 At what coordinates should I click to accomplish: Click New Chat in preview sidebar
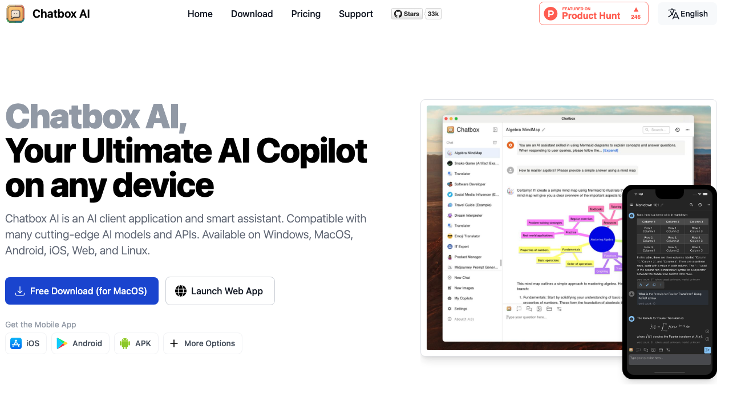(x=472, y=278)
